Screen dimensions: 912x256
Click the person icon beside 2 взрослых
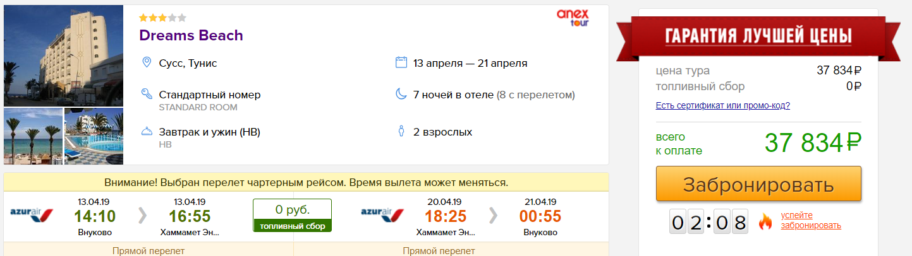click(401, 132)
